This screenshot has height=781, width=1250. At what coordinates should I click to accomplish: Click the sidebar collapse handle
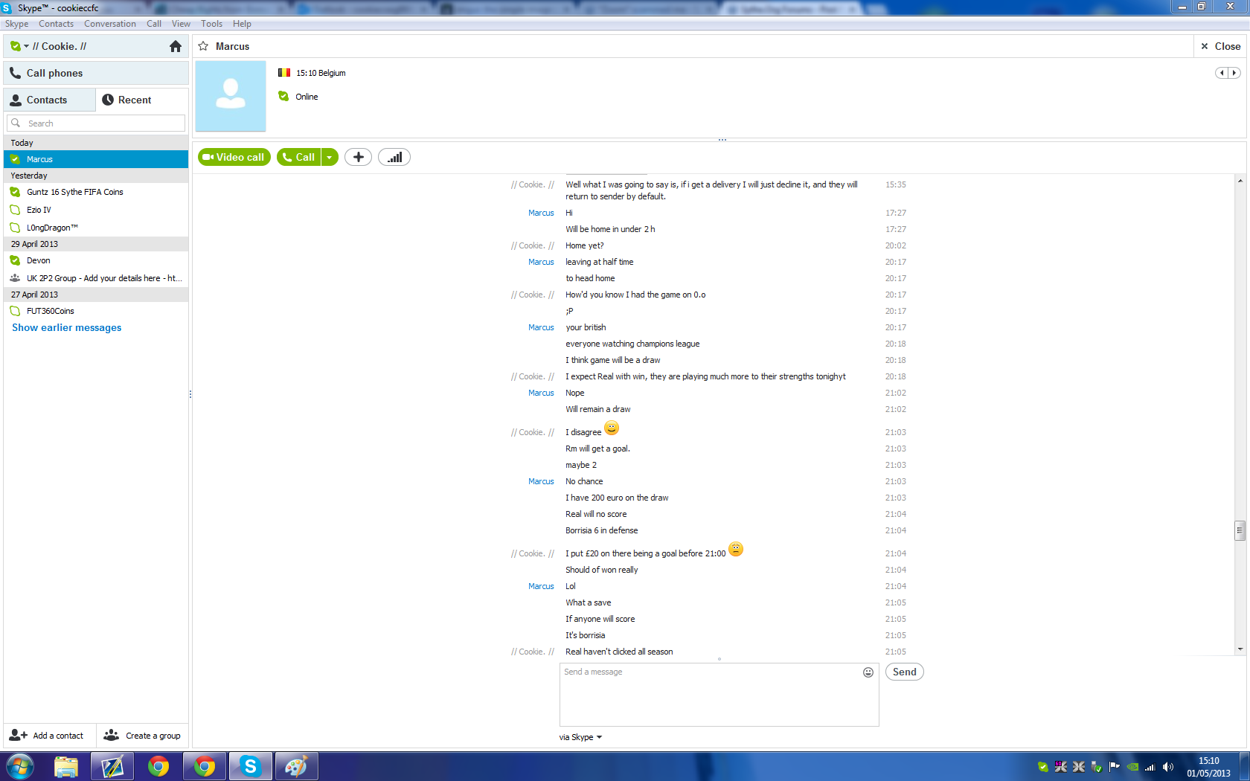pyautogui.click(x=190, y=394)
